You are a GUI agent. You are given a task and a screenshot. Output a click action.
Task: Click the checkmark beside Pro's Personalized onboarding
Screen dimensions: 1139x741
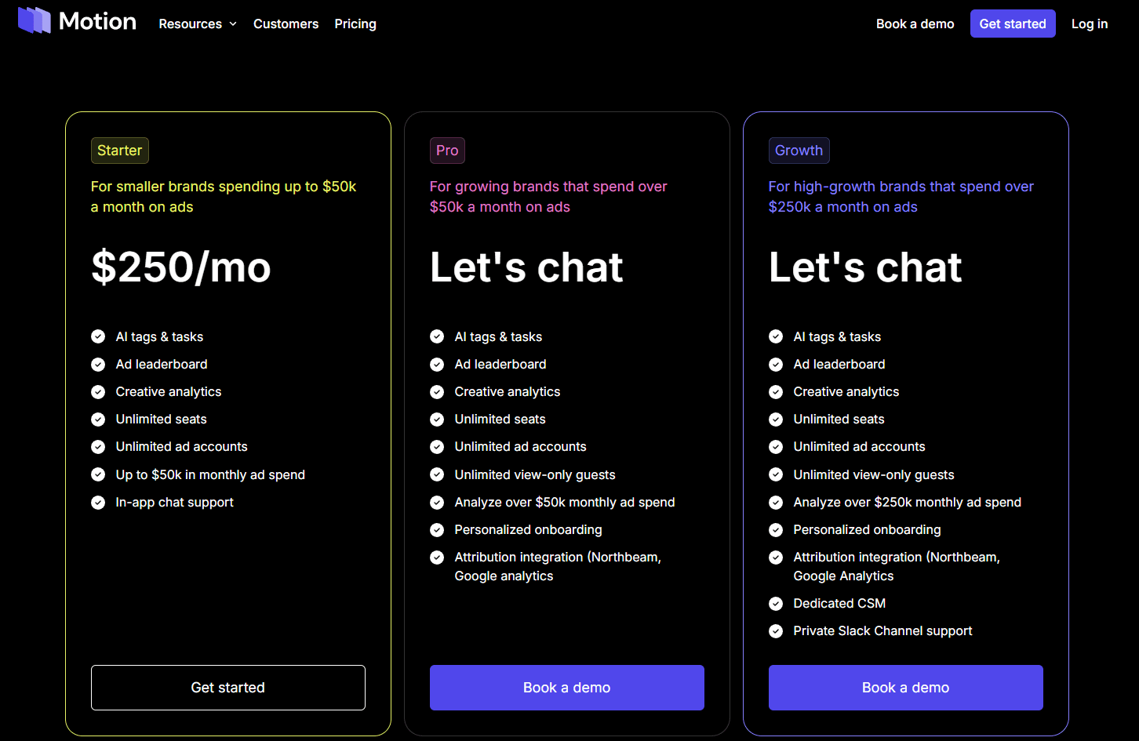pyautogui.click(x=437, y=529)
